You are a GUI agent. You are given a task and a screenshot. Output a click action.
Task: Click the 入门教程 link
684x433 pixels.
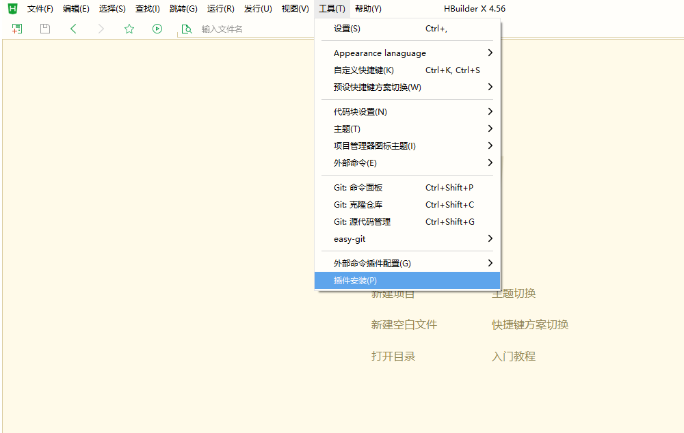coord(514,357)
